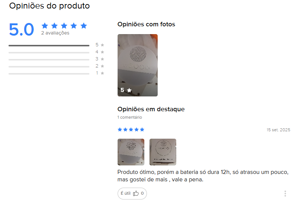Viewport: 299px width, 201px height.
Task: Click the star icon beside rating 5
Action: click(102, 45)
